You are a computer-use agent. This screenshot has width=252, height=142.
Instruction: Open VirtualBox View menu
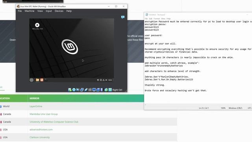[x=40, y=11]
